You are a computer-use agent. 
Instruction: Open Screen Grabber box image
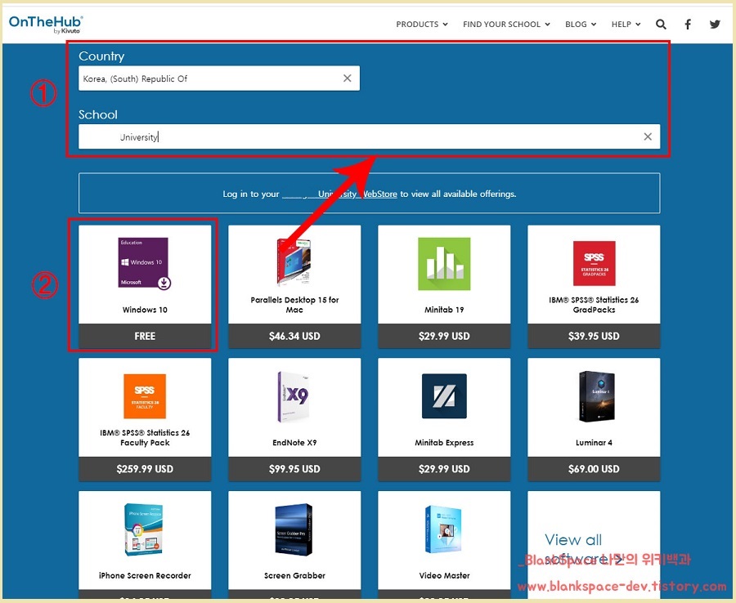(294, 529)
